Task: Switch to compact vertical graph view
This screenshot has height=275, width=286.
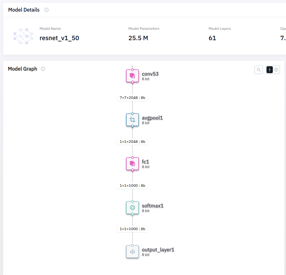Action: [270, 70]
